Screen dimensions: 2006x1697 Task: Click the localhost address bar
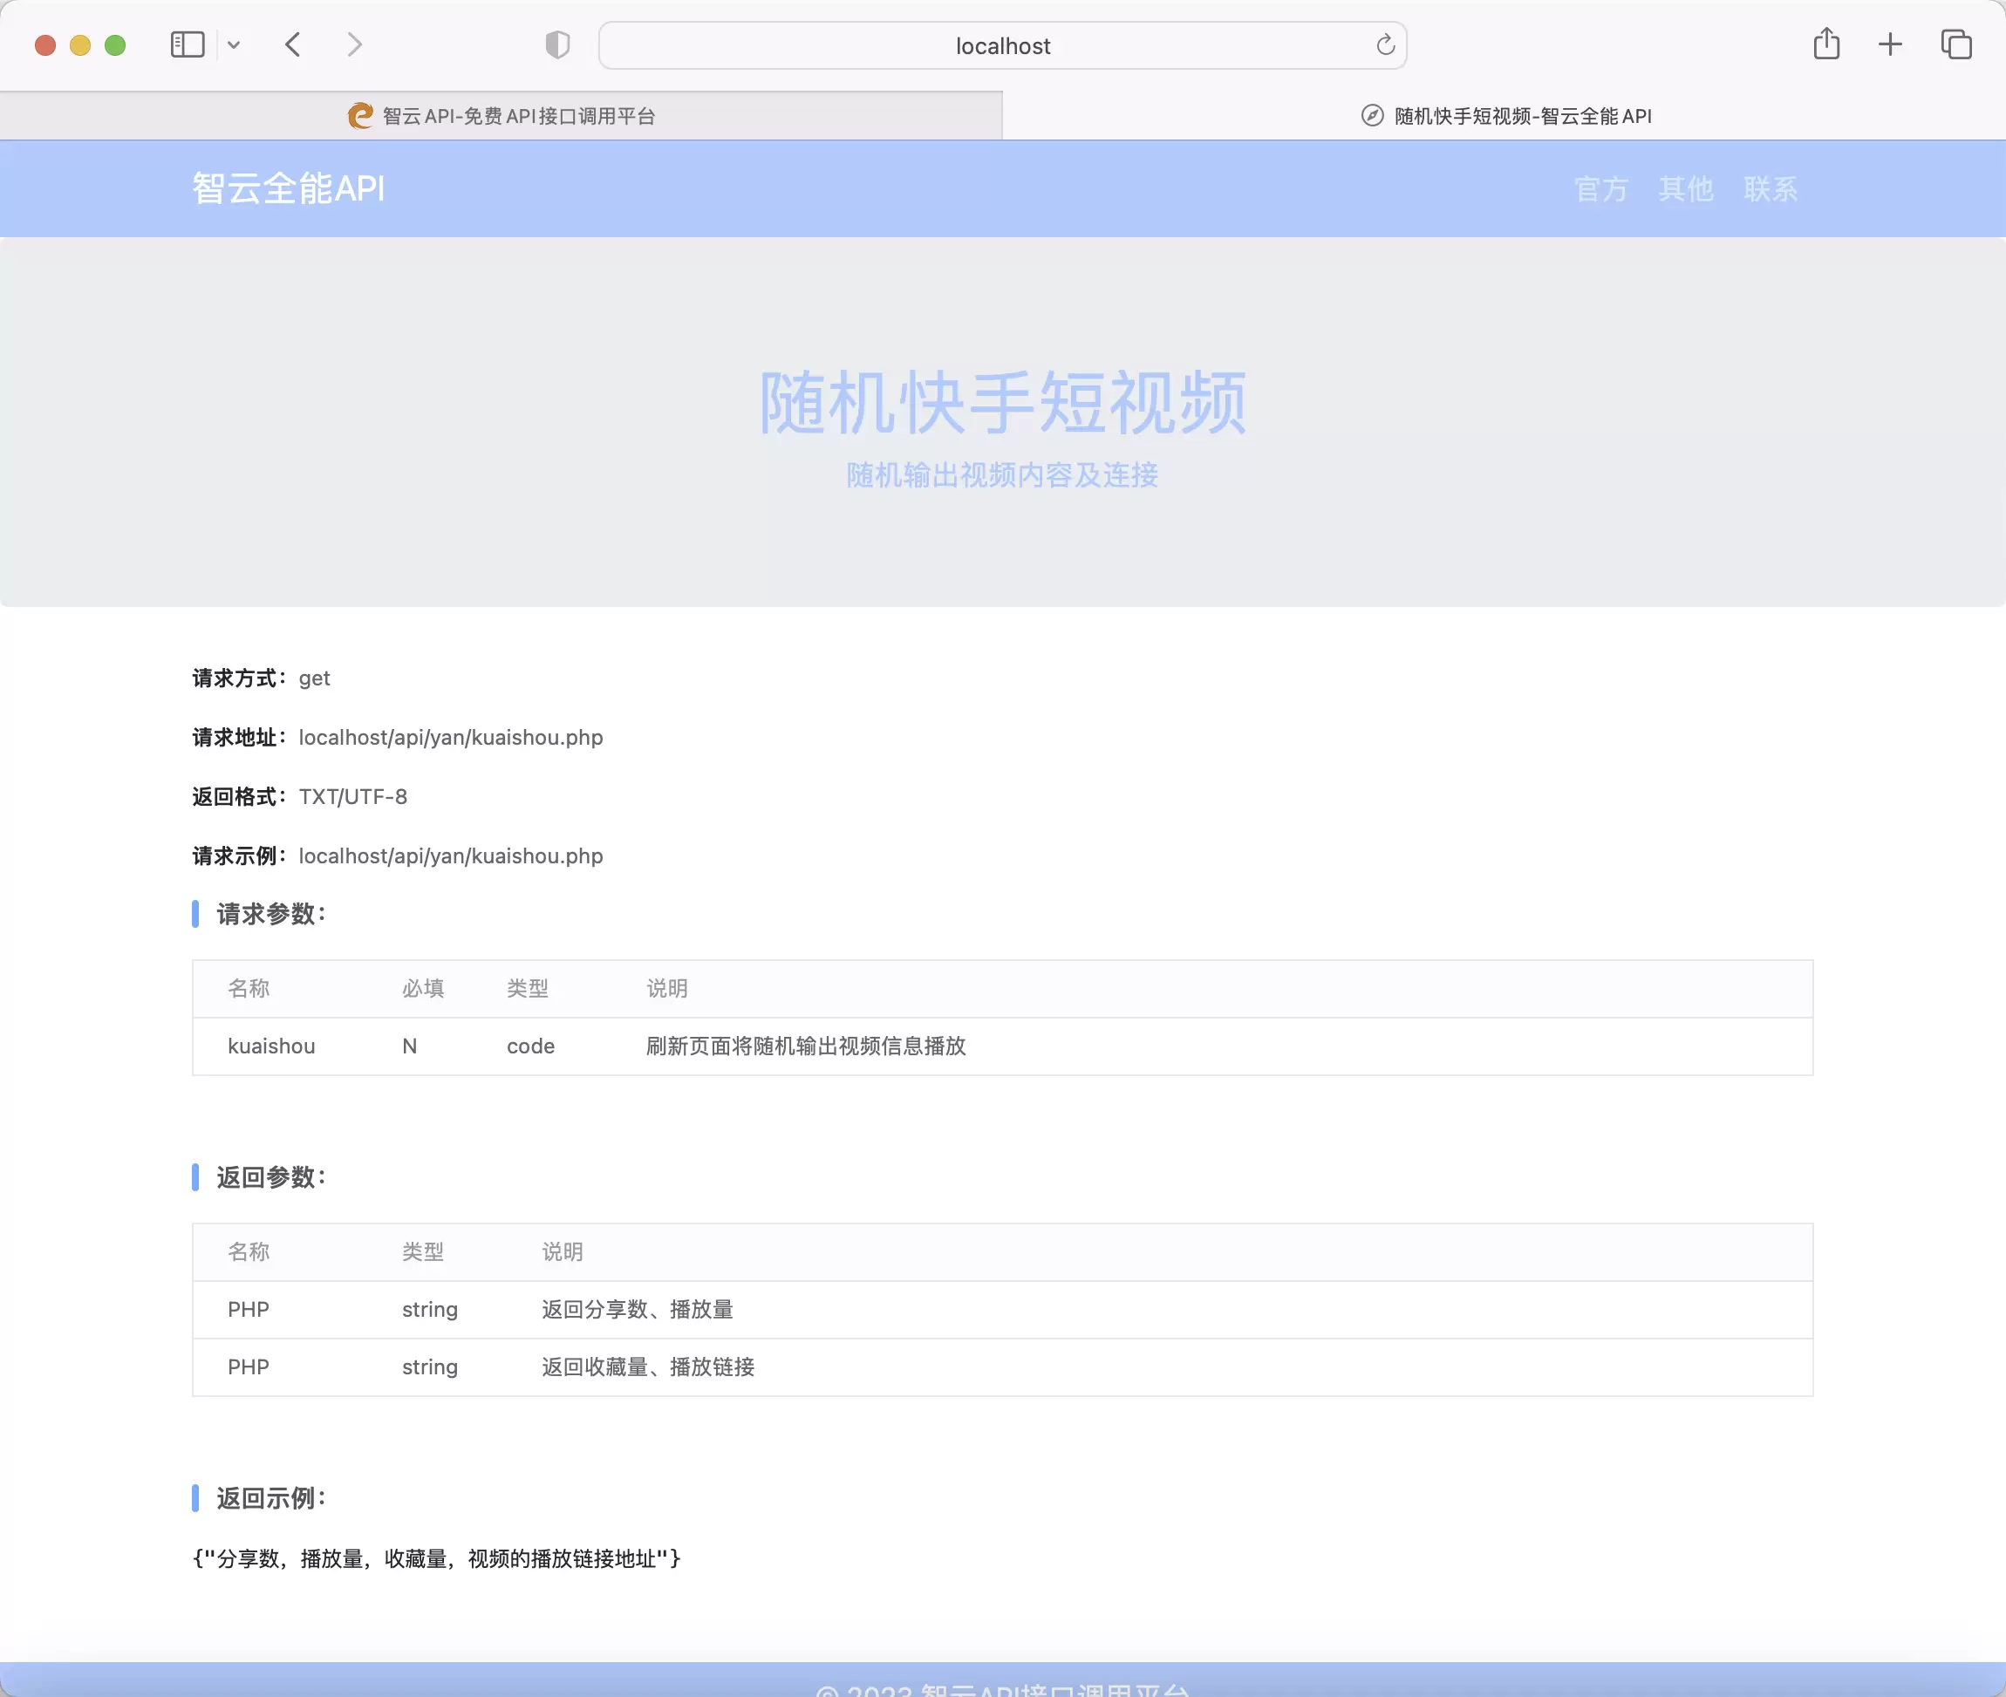click(1002, 45)
